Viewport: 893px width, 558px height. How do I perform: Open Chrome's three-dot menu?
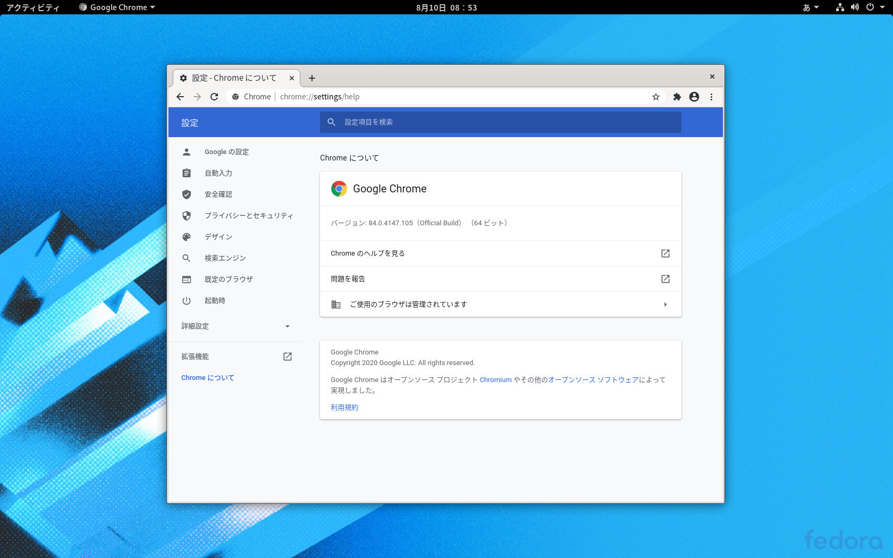coord(711,97)
